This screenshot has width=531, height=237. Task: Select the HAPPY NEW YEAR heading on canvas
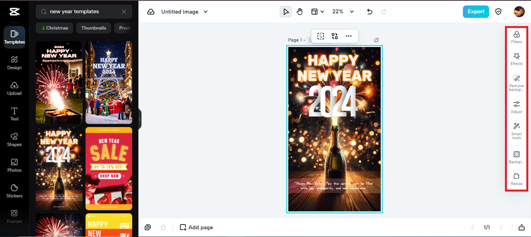(x=334, y=68)
